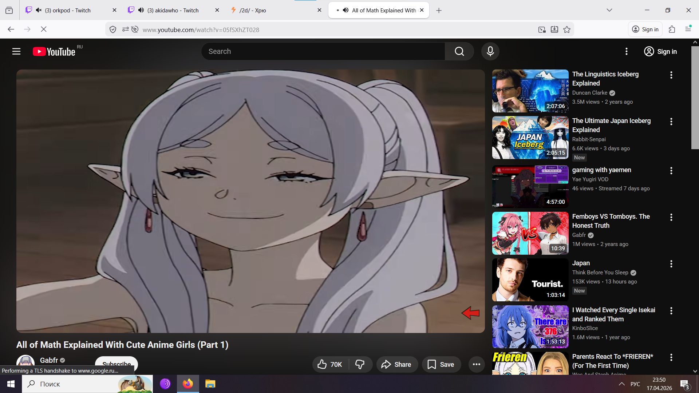
Task: Mute the All of Math Explained tab
Action: [x=345, y=10]
